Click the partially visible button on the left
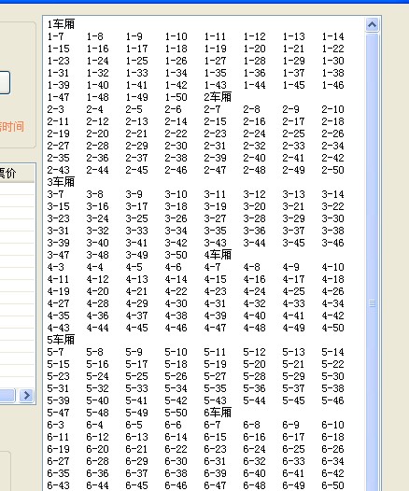The height and width of the screenshot is (491, 409). pyautogui.click(x=5, y=83)
